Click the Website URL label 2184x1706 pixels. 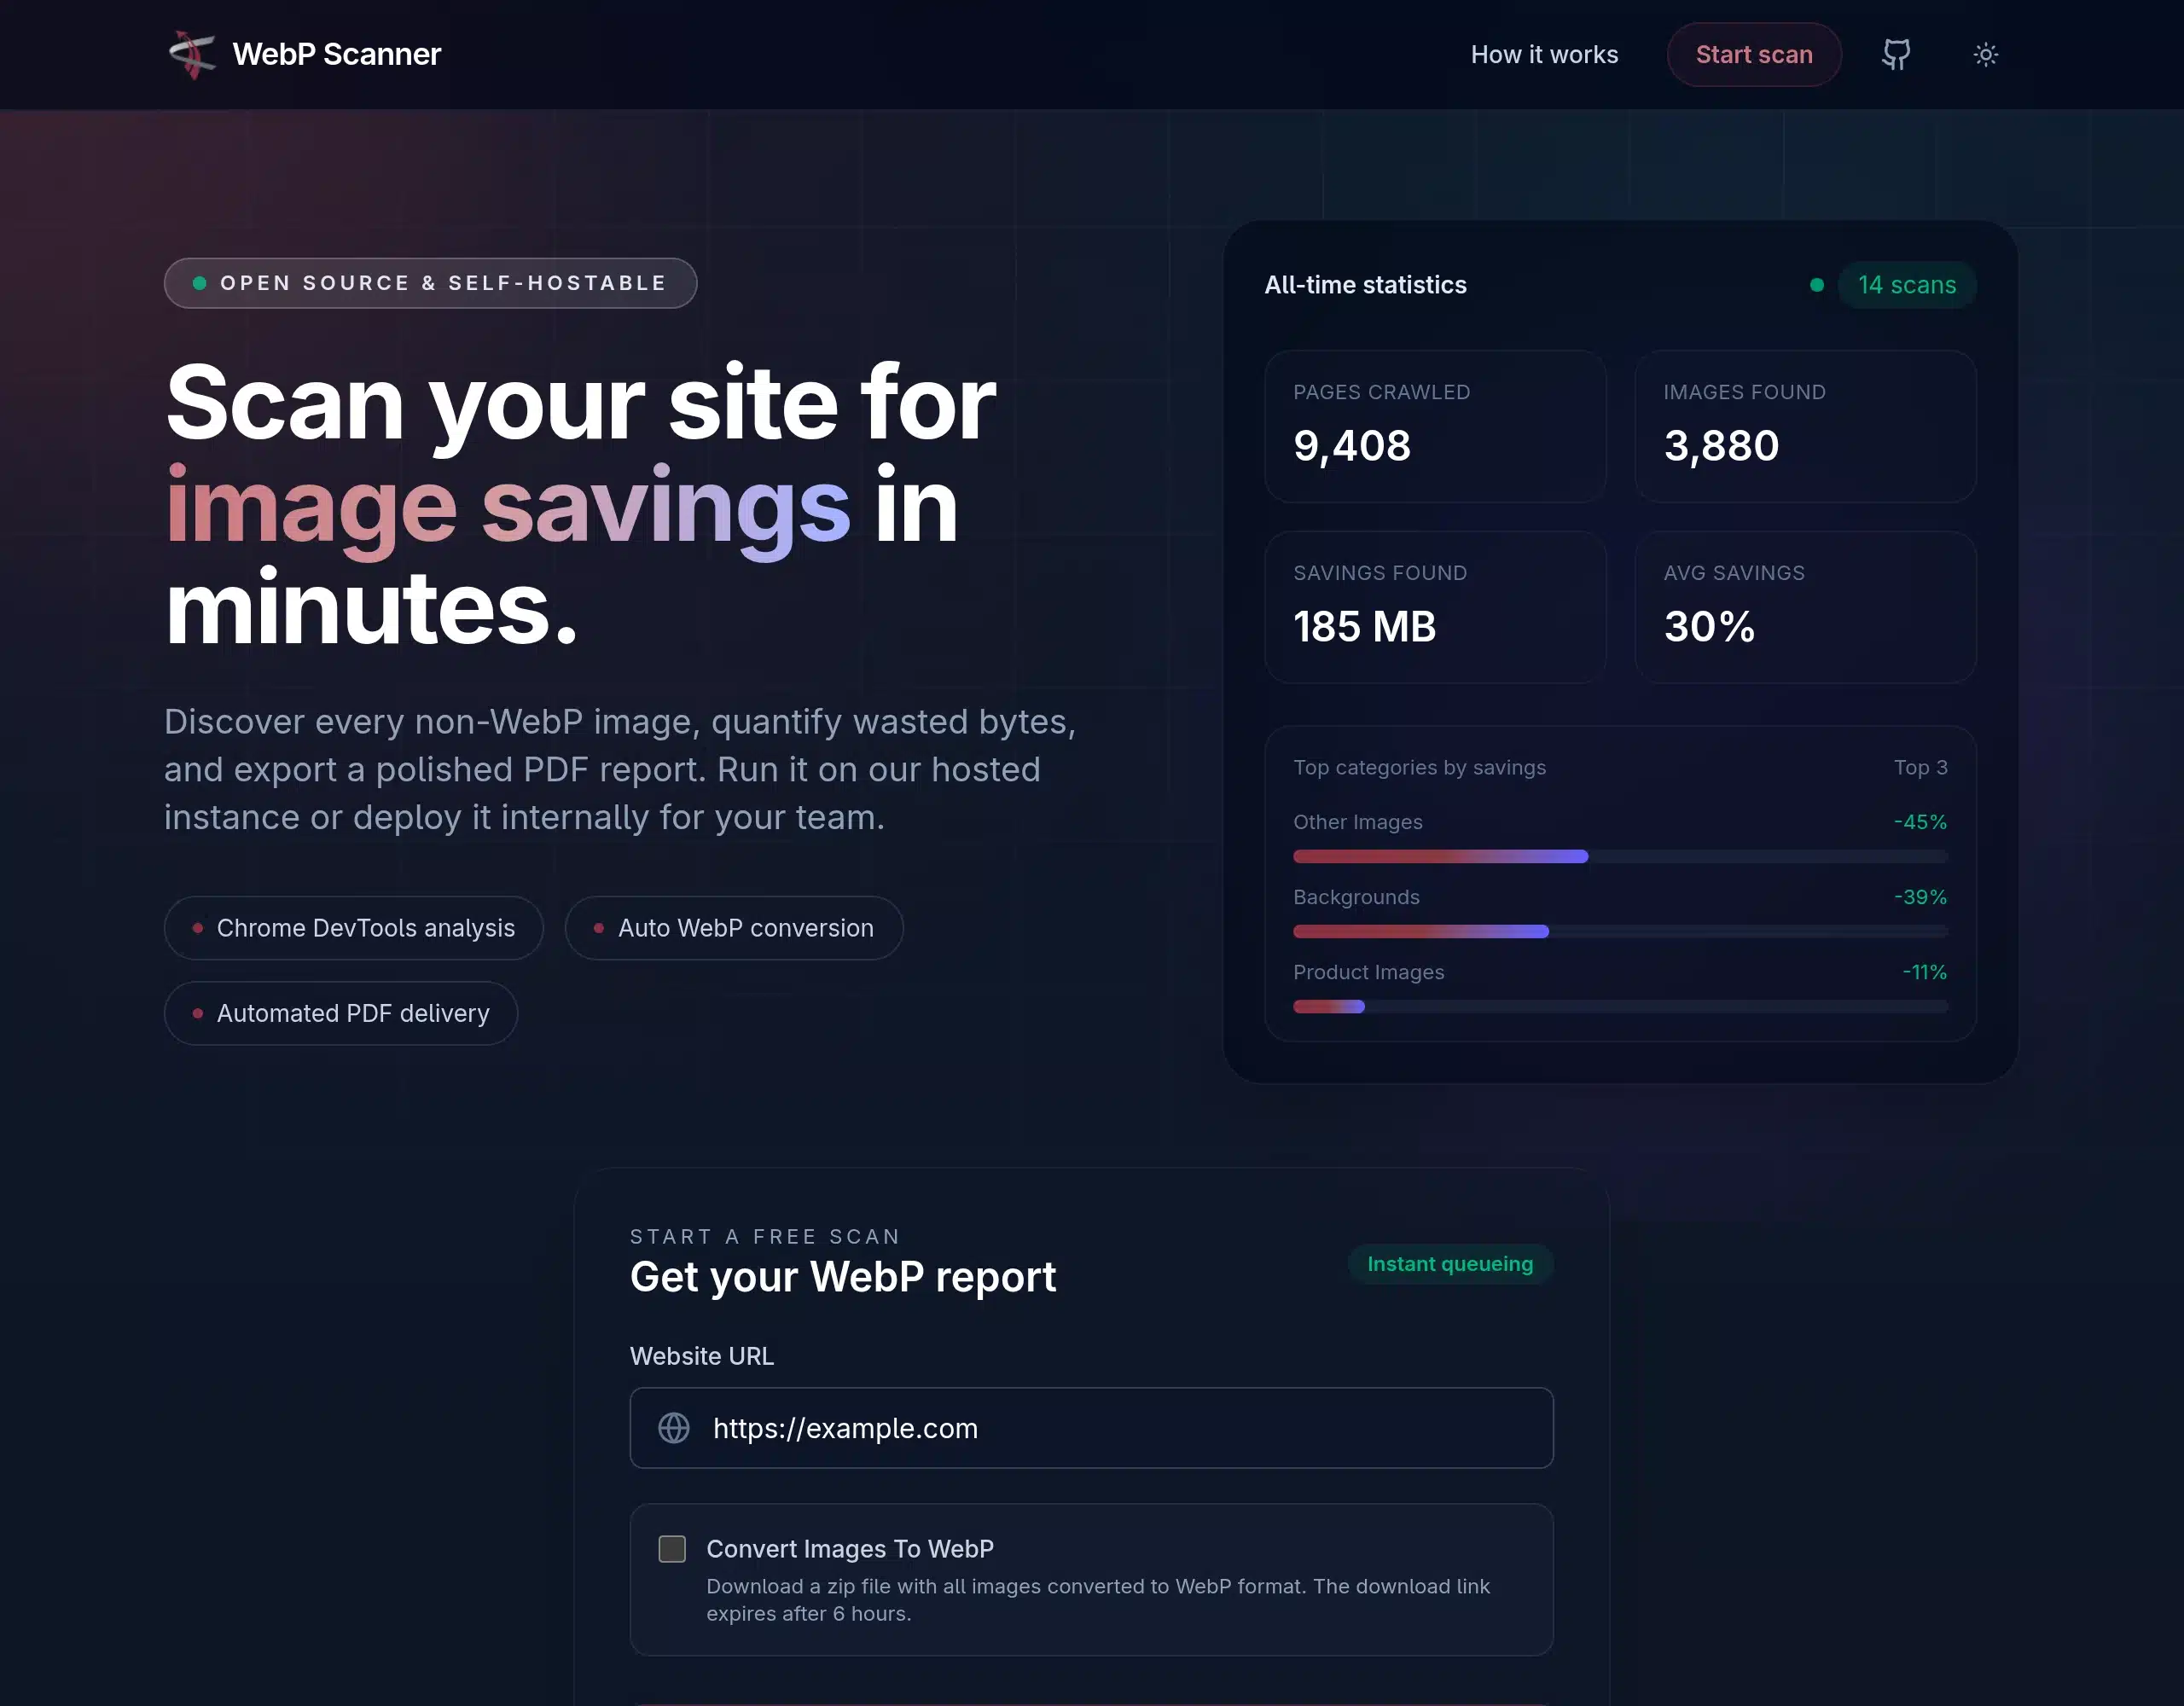pyautogui.click(x=701, y=1356)
